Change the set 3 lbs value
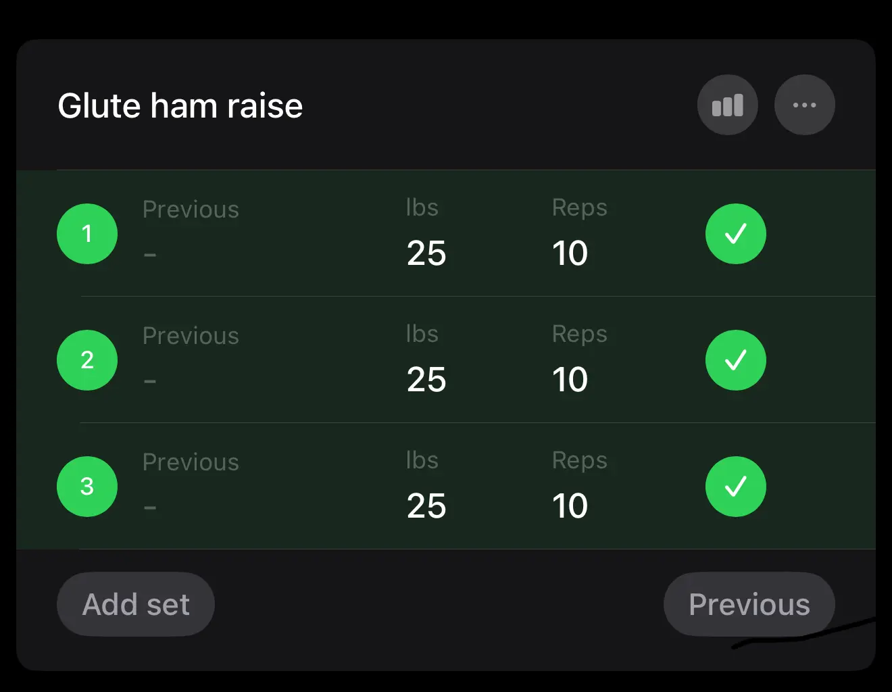 pyautogui.click(x=426, y=506)
